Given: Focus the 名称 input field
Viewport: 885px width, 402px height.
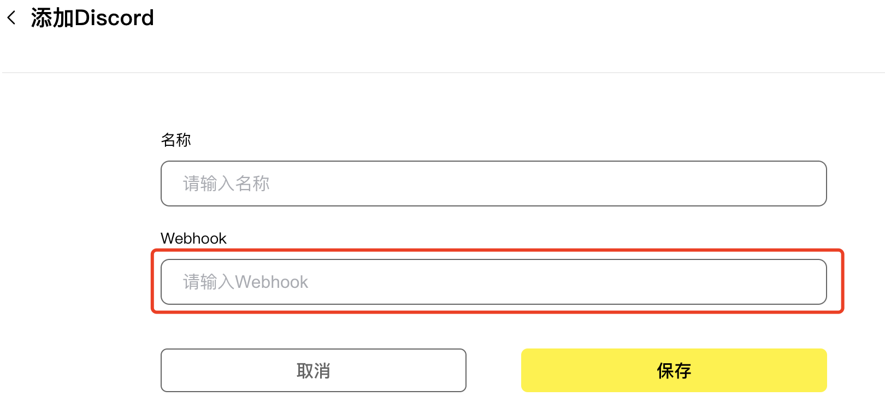Looking at the screenshot, I should click(x=493, y=184).
